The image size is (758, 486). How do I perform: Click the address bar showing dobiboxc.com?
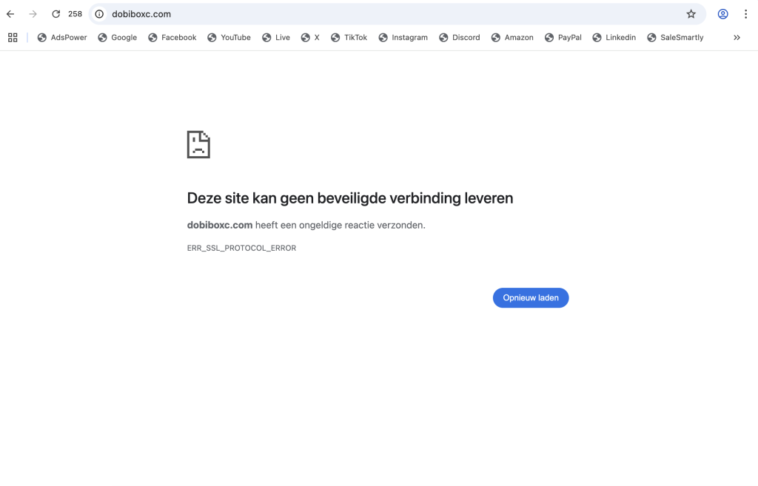(370, 14)
